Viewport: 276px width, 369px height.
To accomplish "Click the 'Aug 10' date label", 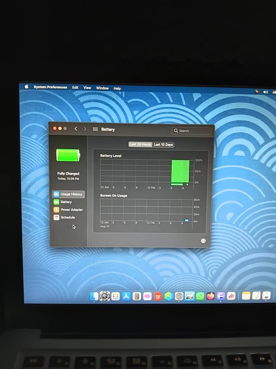I will click(105, 226).
